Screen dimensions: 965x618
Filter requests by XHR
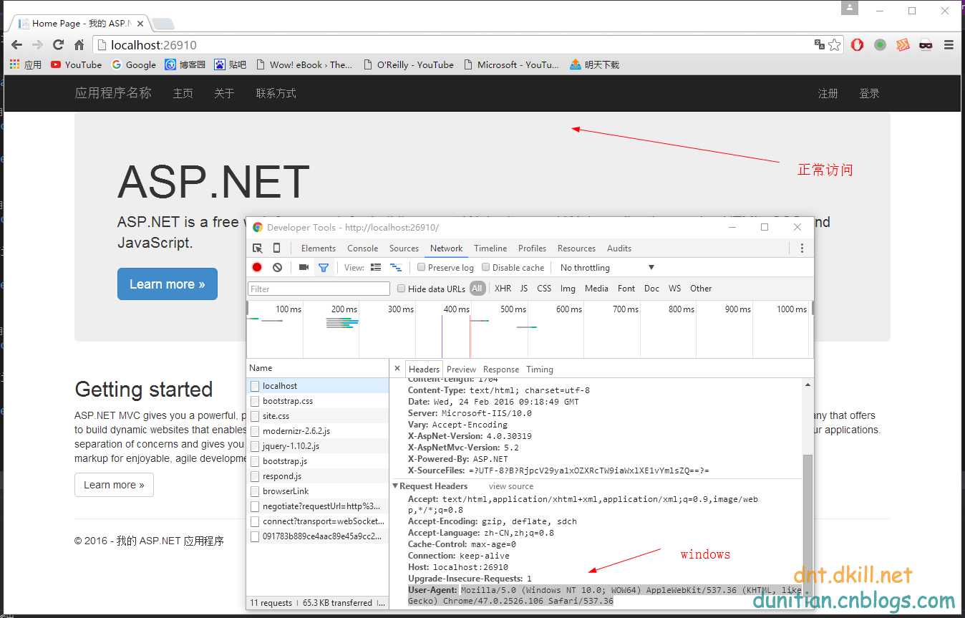[x=503, y=289]
